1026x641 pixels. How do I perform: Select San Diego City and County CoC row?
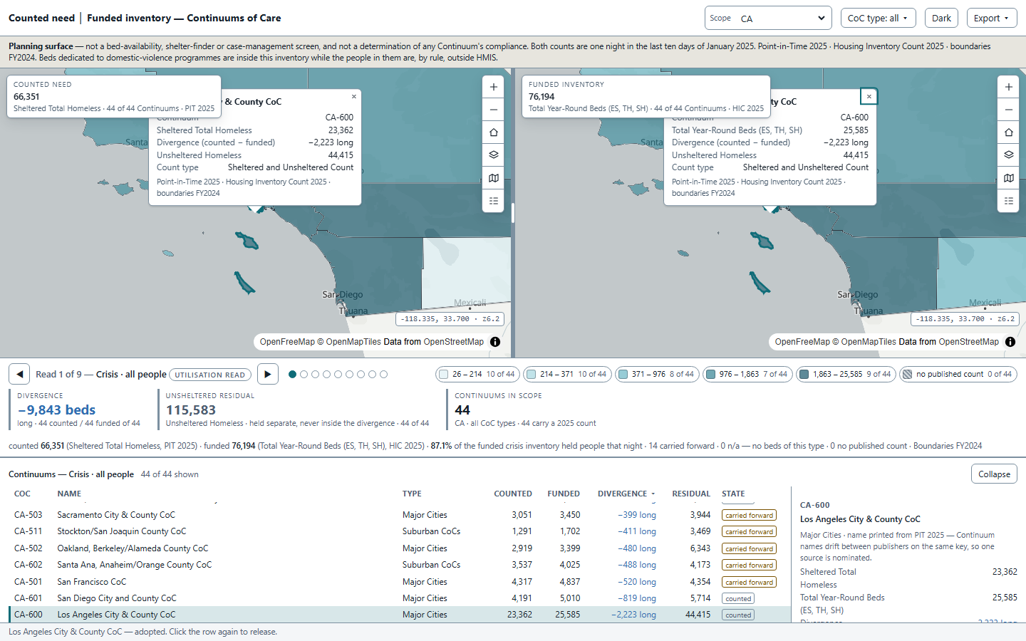400,598
